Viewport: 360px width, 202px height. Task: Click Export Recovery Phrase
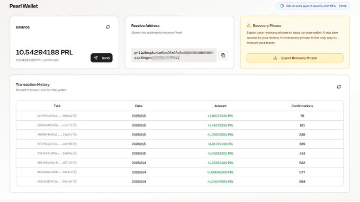[295, 58]
